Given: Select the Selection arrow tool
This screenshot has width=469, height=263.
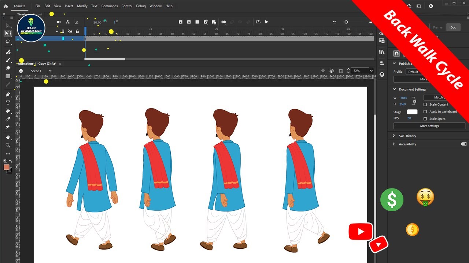Looking at the screenshot, I should click(8, 25).
